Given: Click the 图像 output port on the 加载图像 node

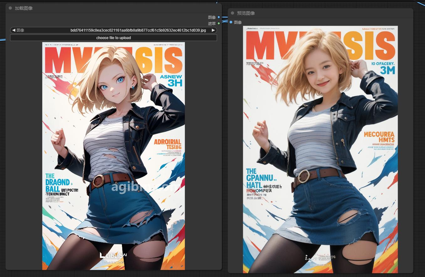Looking at the screenshot, I should (219, 17).
